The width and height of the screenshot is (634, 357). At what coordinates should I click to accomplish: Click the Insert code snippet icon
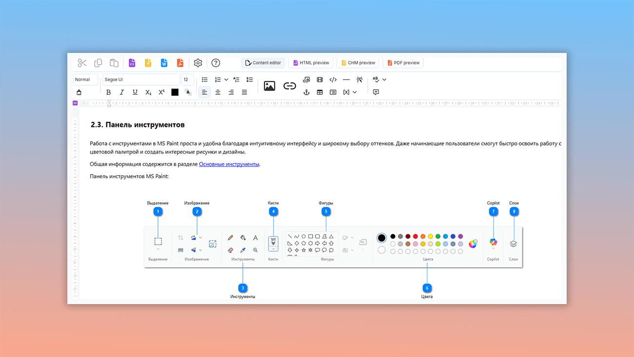(x=333, y=80)
